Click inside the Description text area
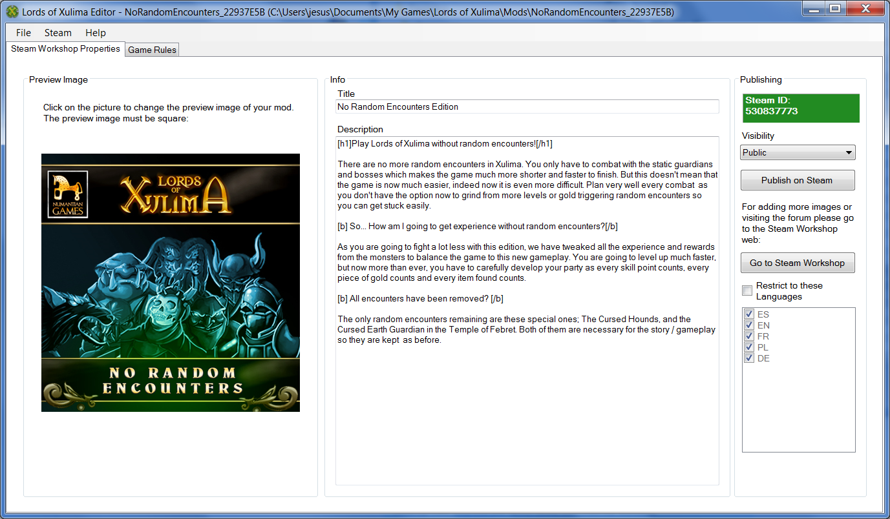 (527, 310)
